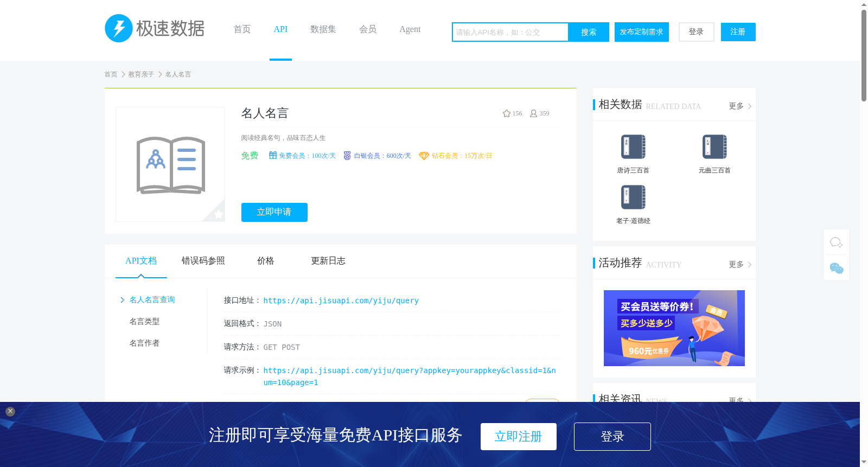Switch to the 价格 tab
This screenshot has width=868, height=467.
click(266, 261)
